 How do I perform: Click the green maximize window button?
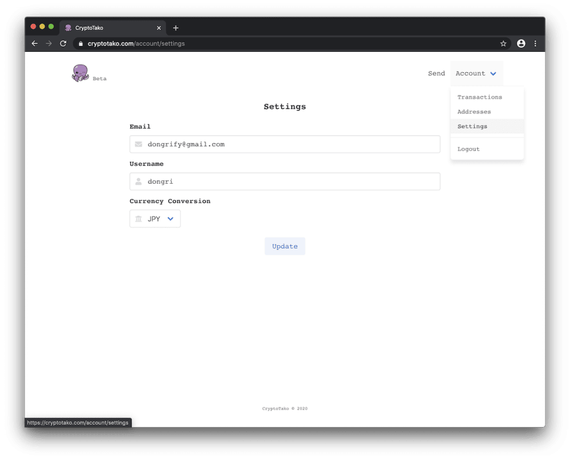(51, 27)
